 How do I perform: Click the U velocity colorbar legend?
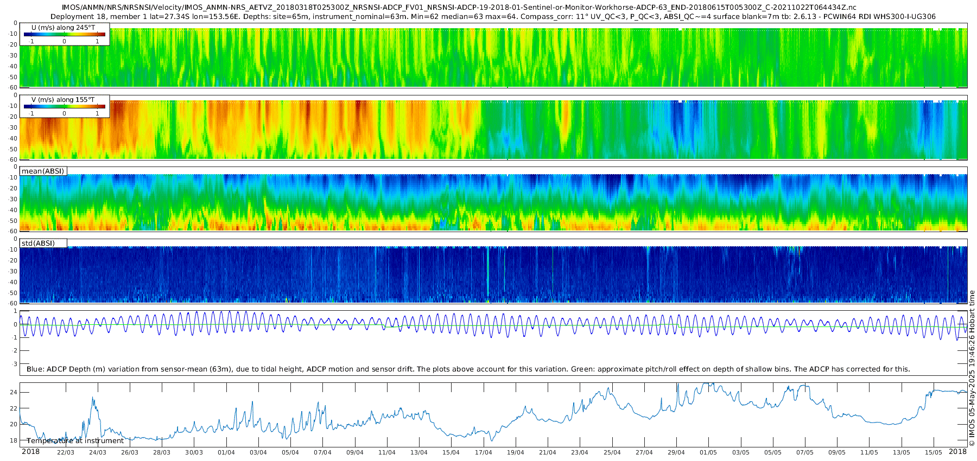click(65, 34)
